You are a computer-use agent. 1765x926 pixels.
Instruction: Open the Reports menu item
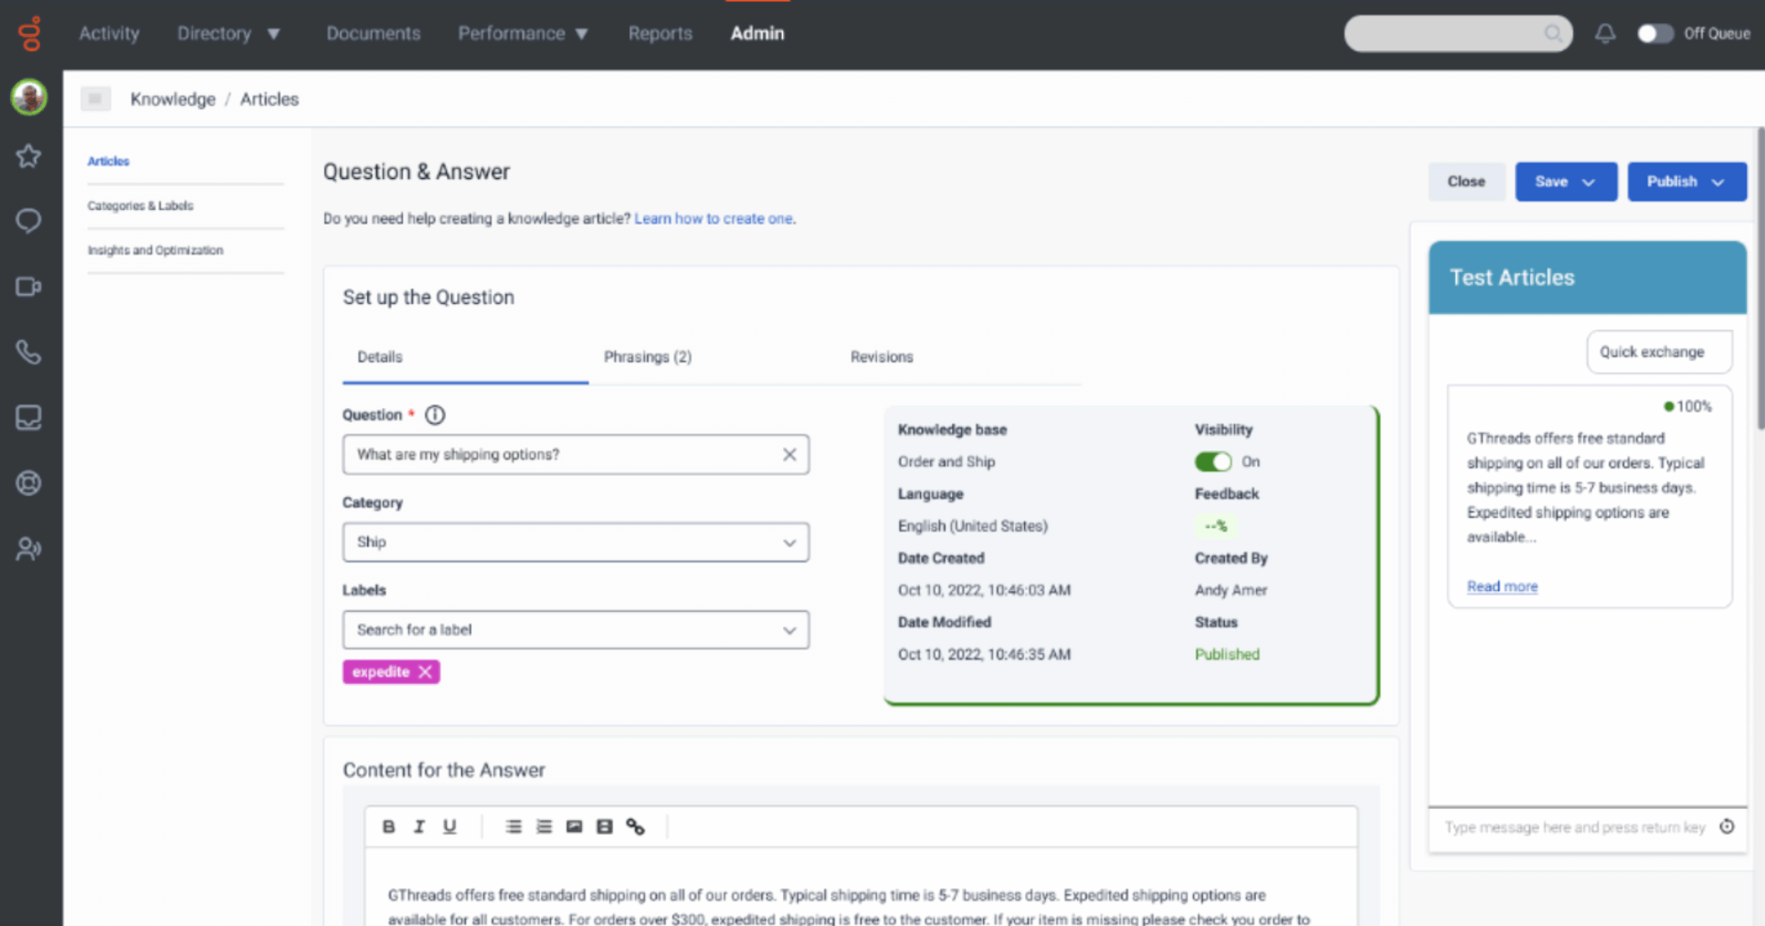click(x=660, y=34)
